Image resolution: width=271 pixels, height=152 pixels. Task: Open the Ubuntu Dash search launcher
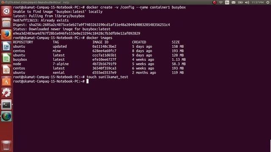pos(6,11)
